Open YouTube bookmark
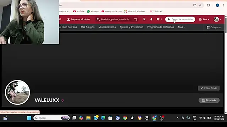227x127 pixels. point(79,11)
